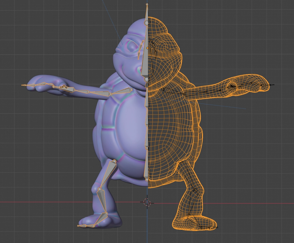Click the 3D cursor at the origin

coord(147,202)
